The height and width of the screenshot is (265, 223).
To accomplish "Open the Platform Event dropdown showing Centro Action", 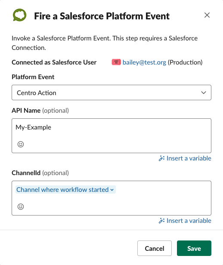I will pos(111,92).
